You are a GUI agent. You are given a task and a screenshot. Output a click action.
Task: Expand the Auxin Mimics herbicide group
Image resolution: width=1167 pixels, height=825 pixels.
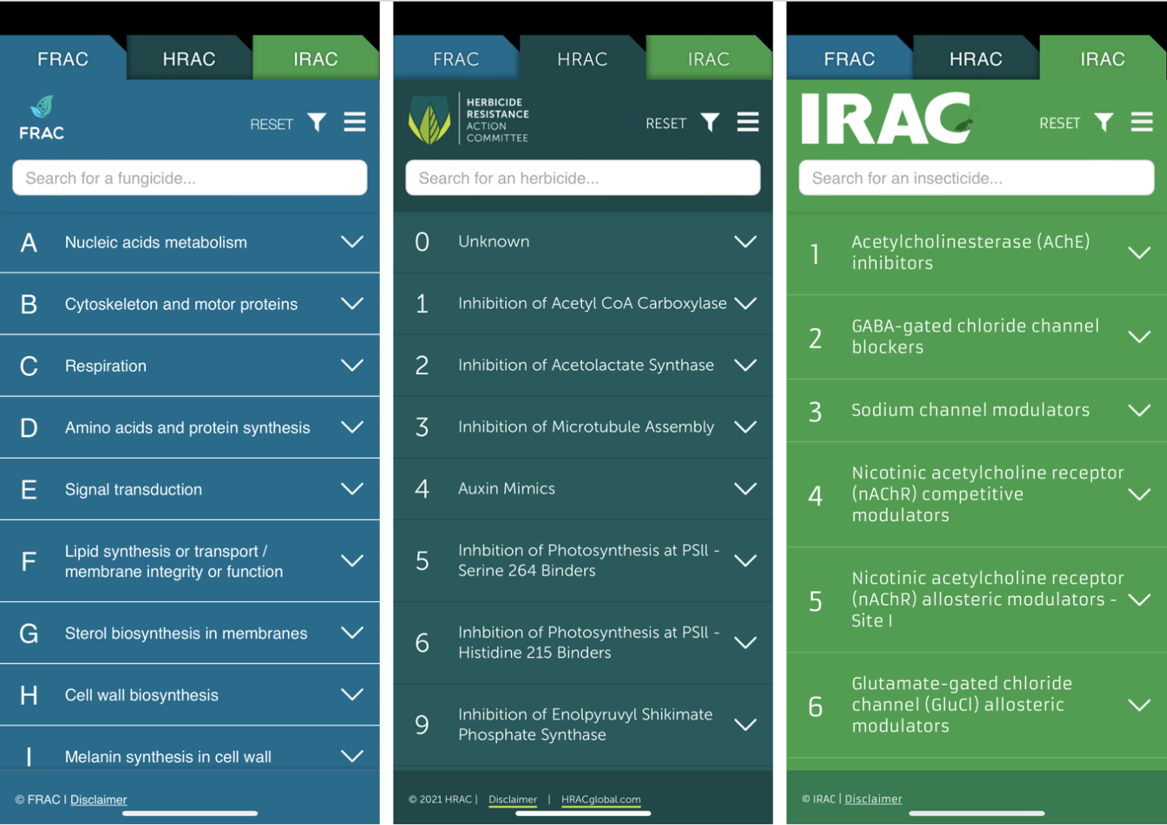745,489
